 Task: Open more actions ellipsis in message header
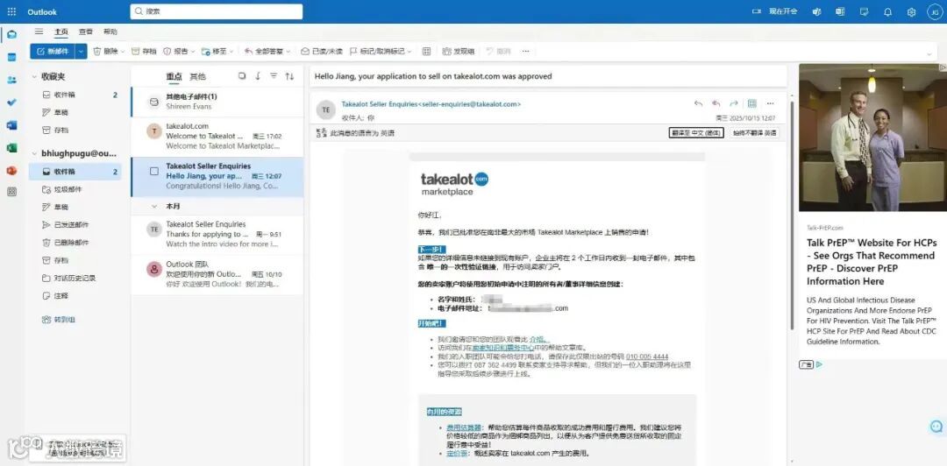click(x=770, y=104)
